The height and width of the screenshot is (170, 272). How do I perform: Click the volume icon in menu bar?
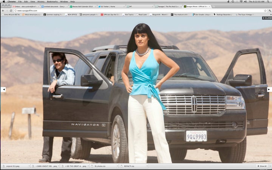click(246, 2)
